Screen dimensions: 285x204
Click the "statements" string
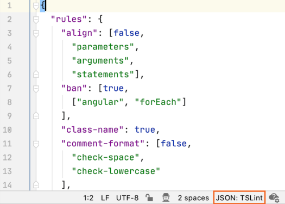tap(103, 75)
